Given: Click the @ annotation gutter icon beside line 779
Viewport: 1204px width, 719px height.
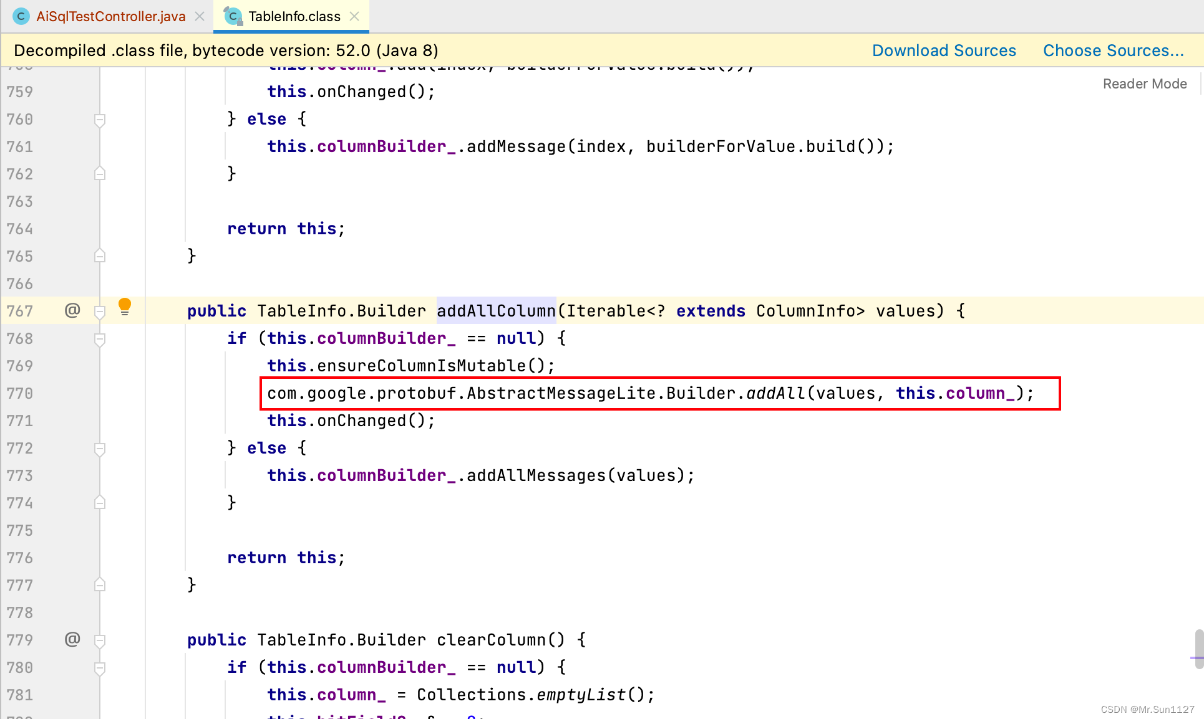Looking at the screenshot, I should [73, 639].
